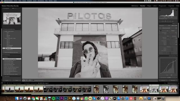This screenshot has width=180, height=101.
Task: Select the Crop Overlay tool in the tool strip
Action: (160, 21)
